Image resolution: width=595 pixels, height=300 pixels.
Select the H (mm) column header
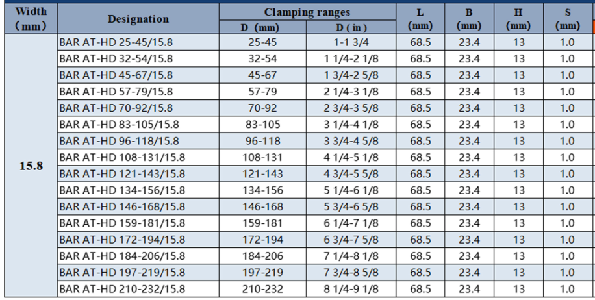[518, 19]
